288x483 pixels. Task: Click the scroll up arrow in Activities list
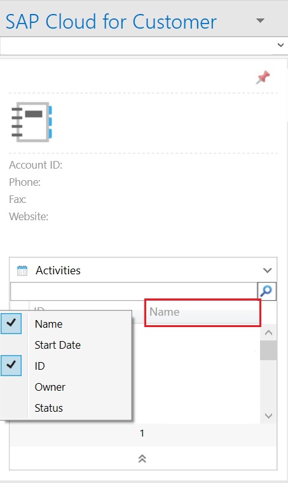(268, 332)
